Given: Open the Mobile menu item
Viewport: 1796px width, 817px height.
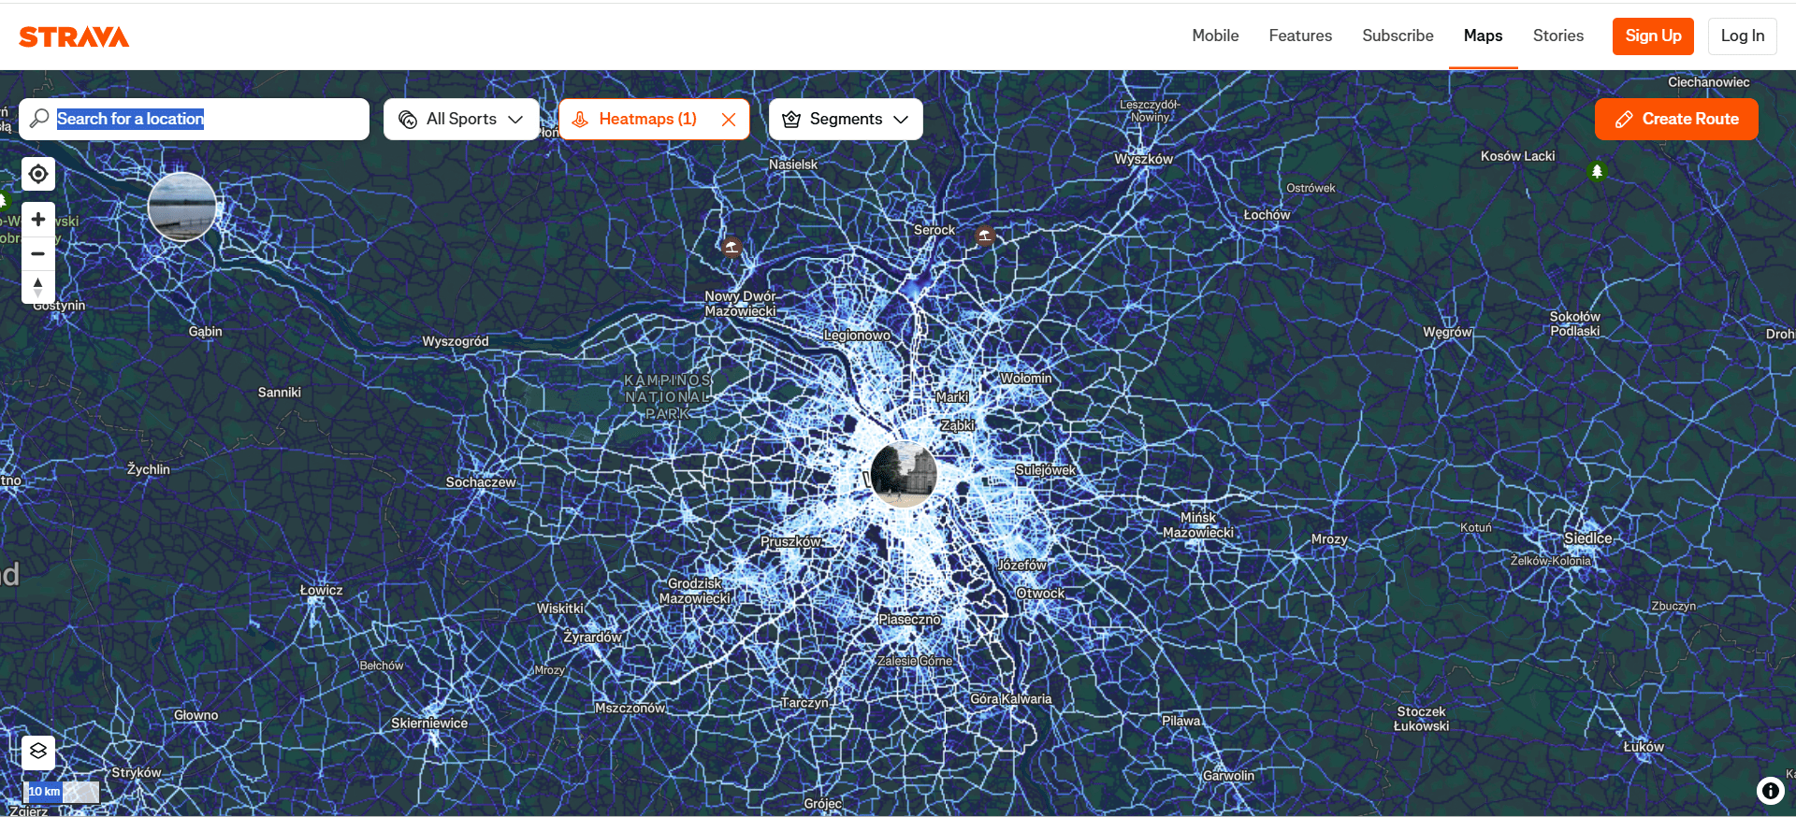Looking at the screenshot, I should click(1215, 36).
